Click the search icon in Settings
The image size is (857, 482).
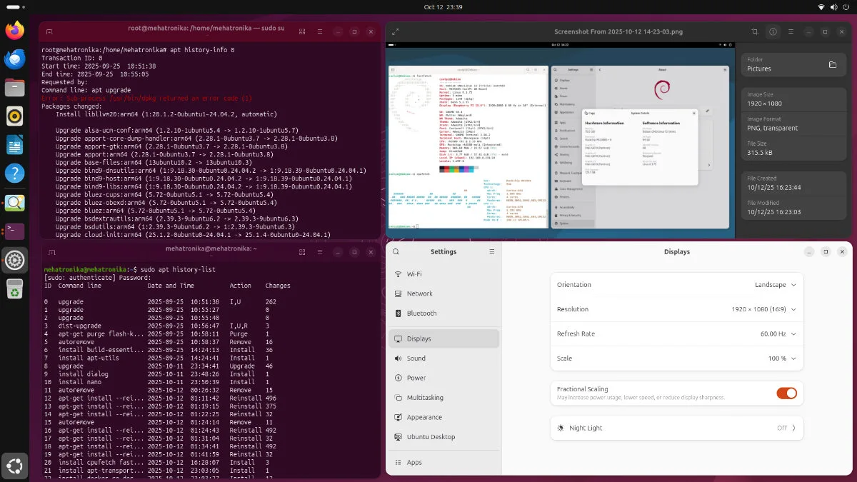(x=396, y=252)
